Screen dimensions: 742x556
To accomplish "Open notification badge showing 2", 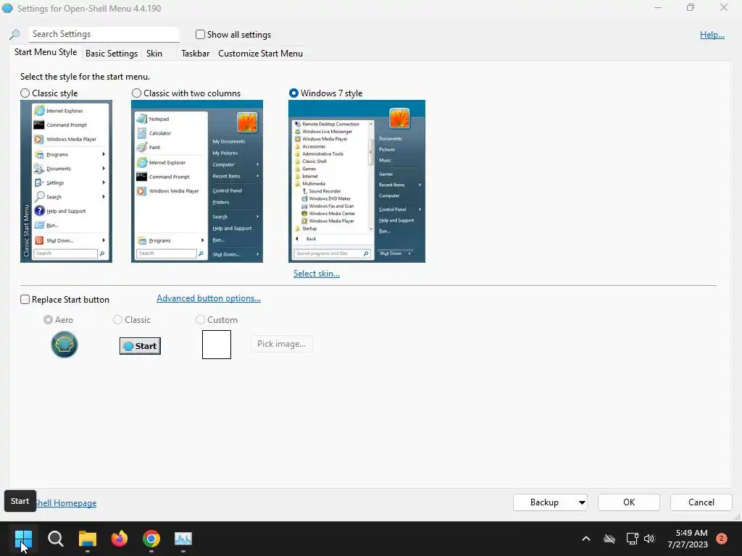I will click(722, 539).
